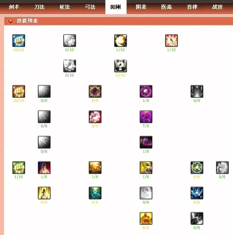Select the purple skill icon at 7/8
The image size is (233, 235).
pos(146,117)
